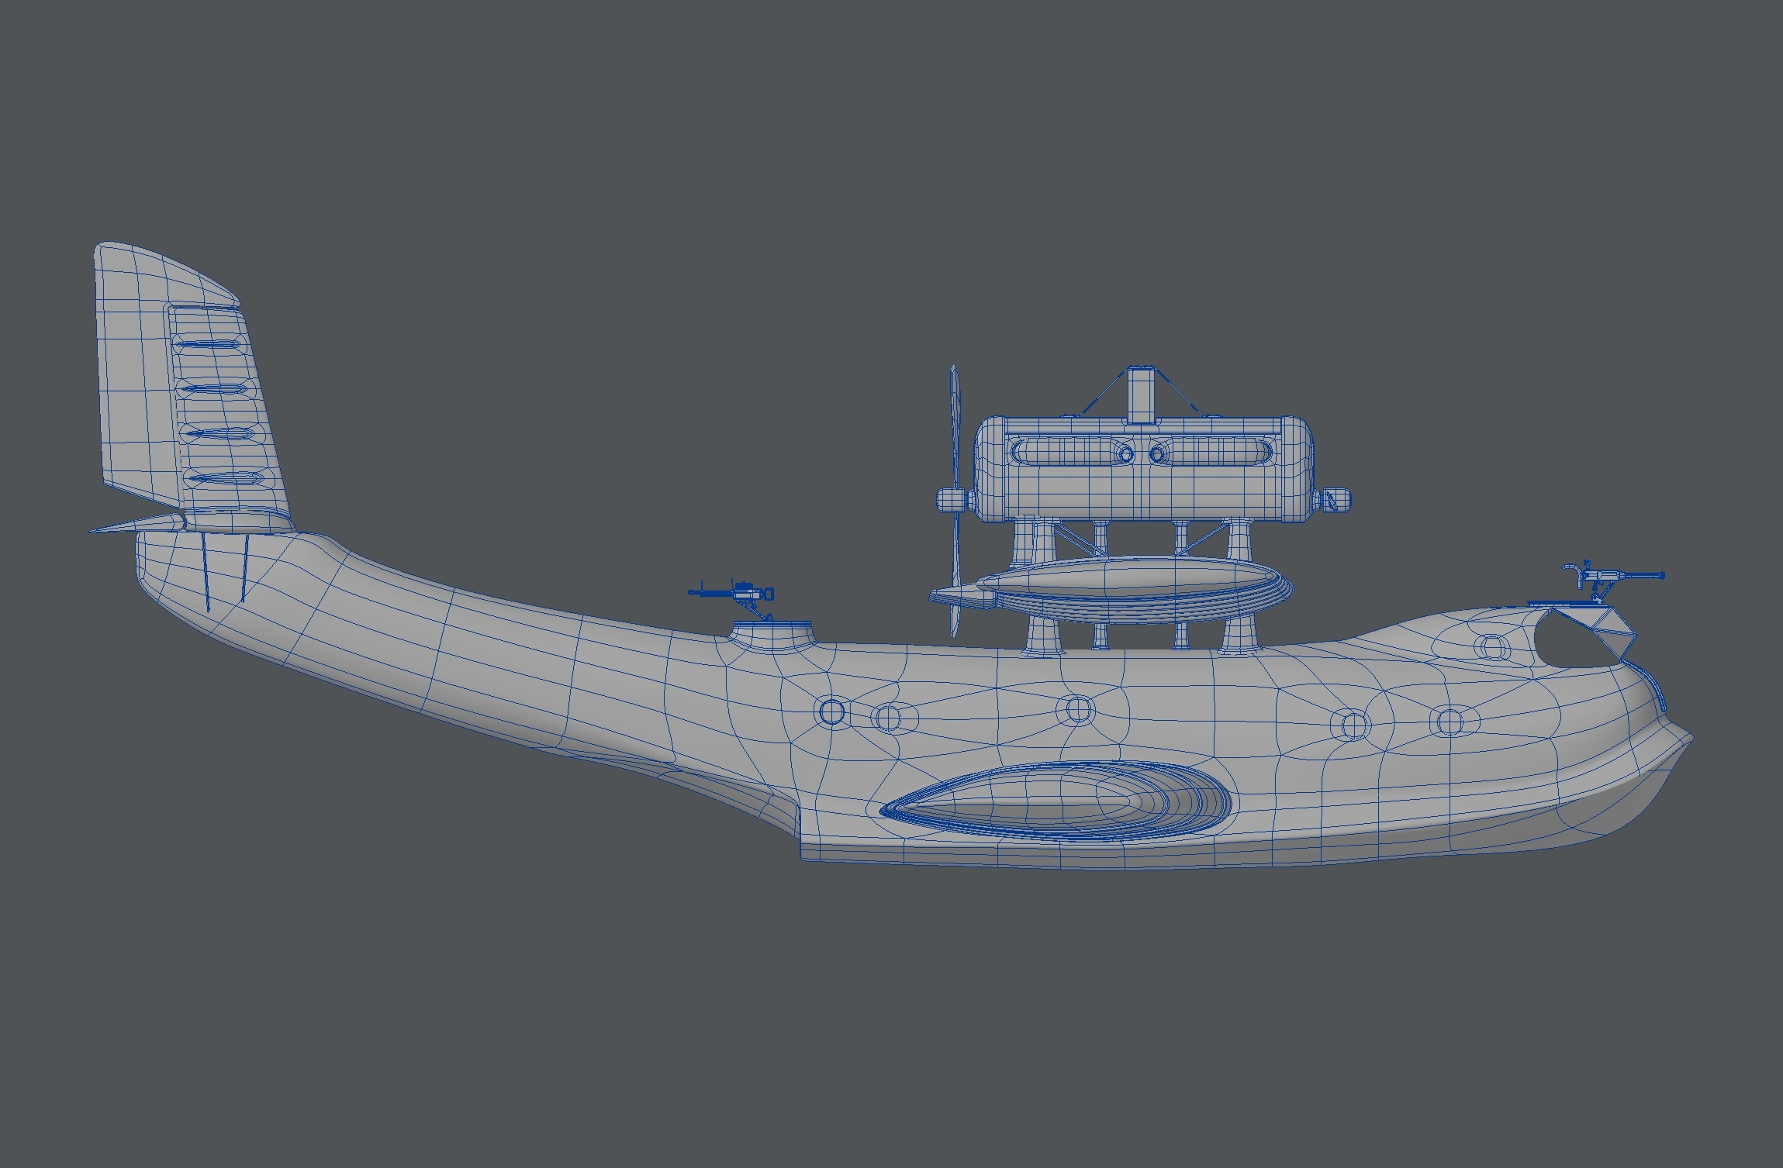Viewport: 1783px width, 1168px height.
Task: Click the vertical tail fin of the seaplane
Action: pyautogui.click(x=136, y=372)
